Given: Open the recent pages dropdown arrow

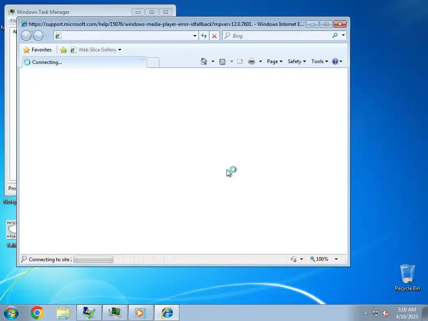Looking at the screenshot, I should coord(48,36).
